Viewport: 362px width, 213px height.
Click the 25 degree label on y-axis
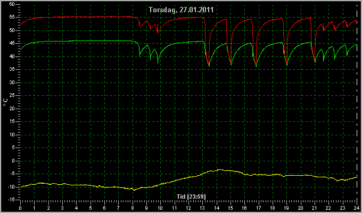(x=12, y=95)
